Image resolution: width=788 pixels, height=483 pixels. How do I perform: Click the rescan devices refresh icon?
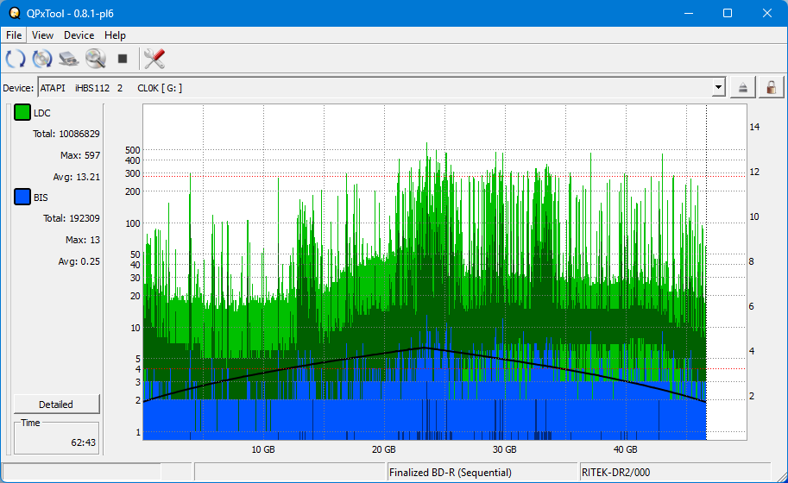pyautogui.click(x=16, y=59)
